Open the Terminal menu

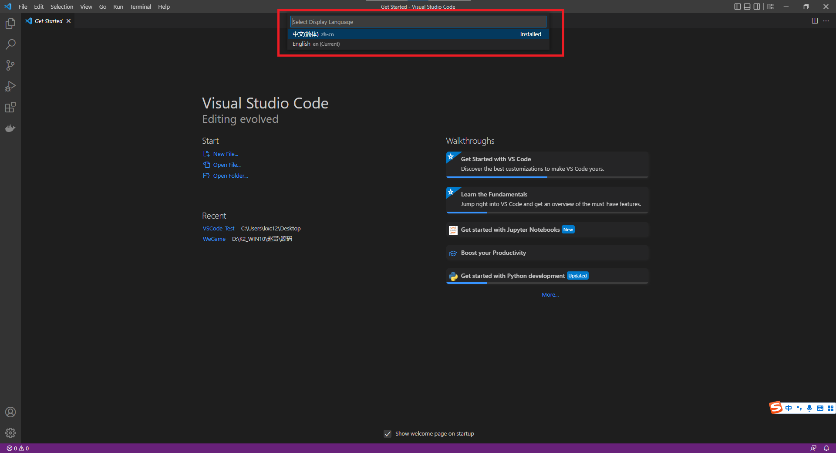[x=140, y=7]
